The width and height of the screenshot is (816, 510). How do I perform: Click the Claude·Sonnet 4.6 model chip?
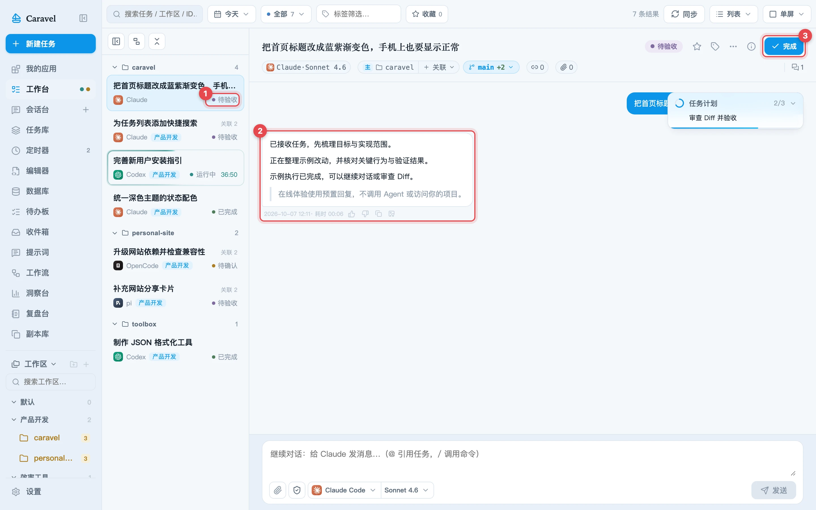point(306,67)
